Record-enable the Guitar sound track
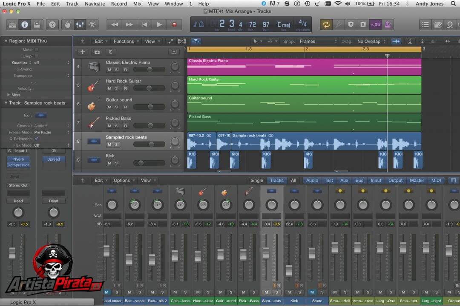 pyautogui.click(x=126, y=107)
